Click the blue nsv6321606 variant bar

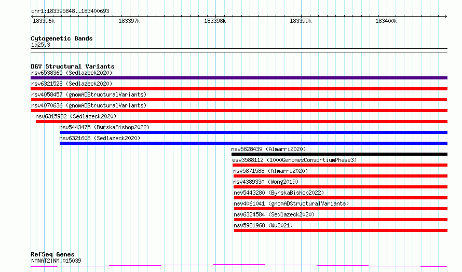(253, 143)
